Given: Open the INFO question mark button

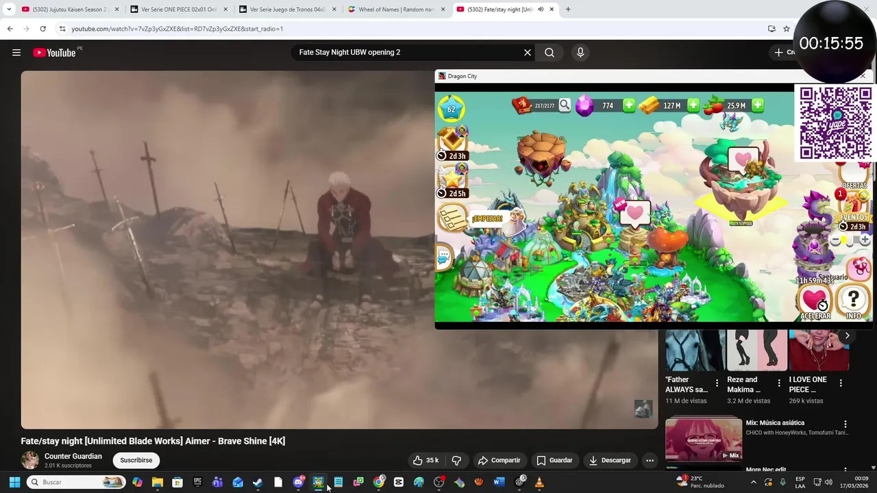Looking at the screenshot, I should point(853,302).
